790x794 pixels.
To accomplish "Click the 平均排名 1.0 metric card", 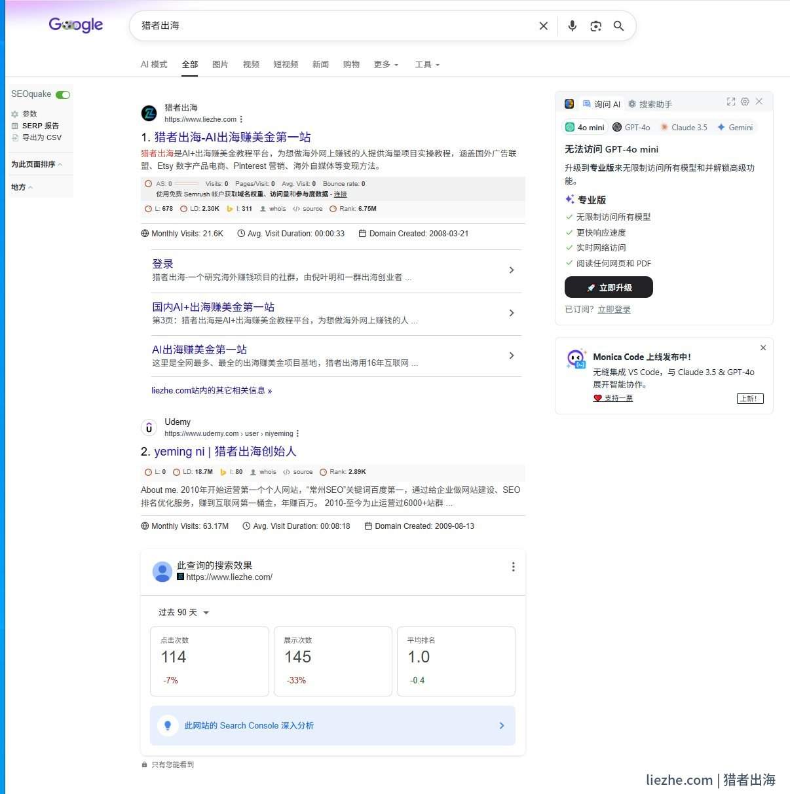I will 456,661.
